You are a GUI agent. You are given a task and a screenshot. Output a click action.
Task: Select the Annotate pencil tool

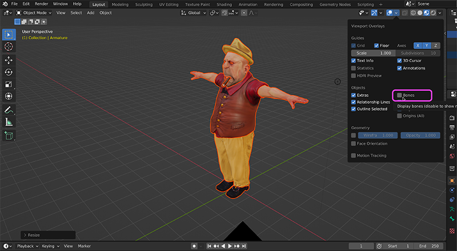9,110
